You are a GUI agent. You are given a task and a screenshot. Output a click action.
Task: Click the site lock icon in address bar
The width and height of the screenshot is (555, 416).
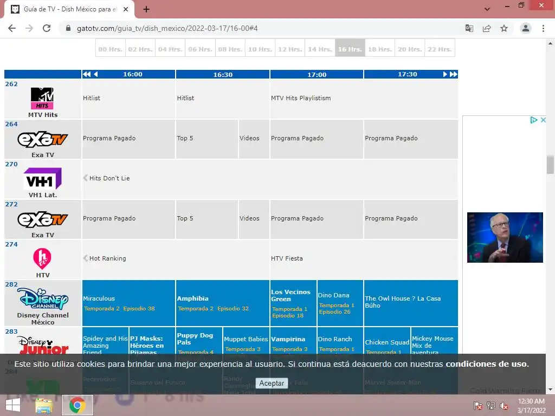68,28
